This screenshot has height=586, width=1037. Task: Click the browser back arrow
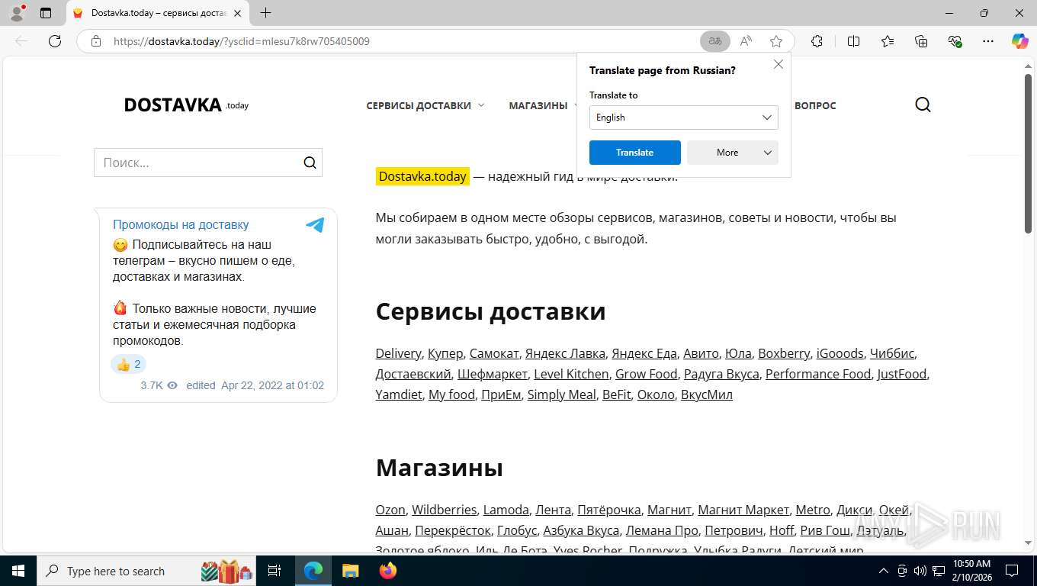pos(21,41)
